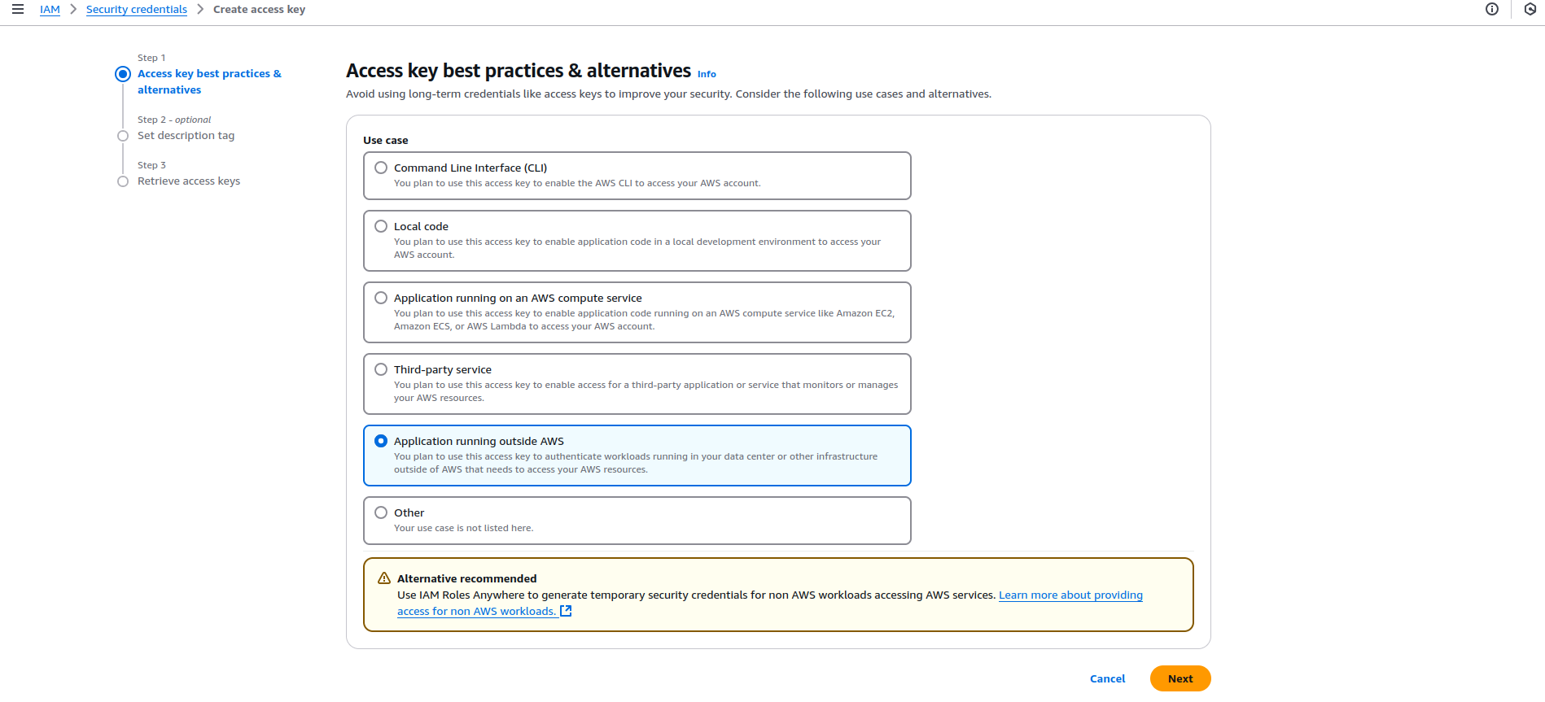Go to IAM breadcrumb link
This screenshot has width=1545, height=702.
pyautogui.click(x=50, y=10)
